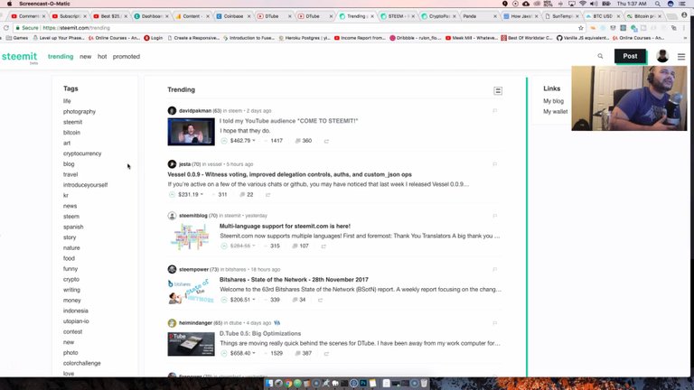The height and width of the screenshot is (390, 694).
Task: Upvote the D.Tube 0.5 Big Optimizations post
Action: [224, 353]
